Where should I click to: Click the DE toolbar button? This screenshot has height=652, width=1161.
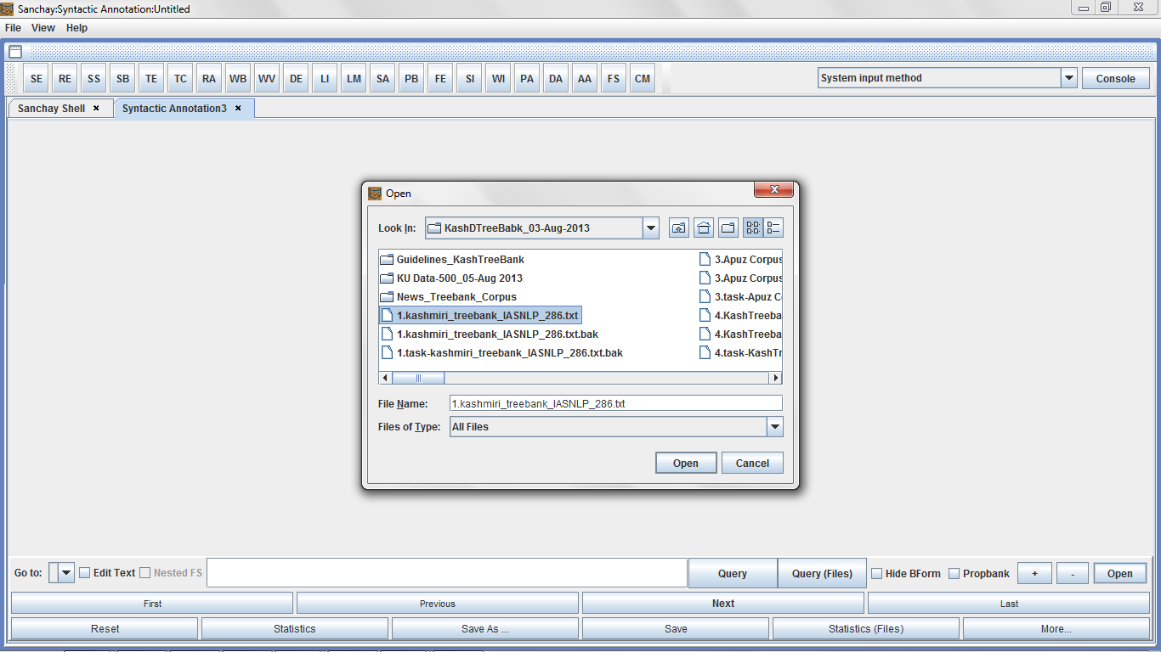296,79
